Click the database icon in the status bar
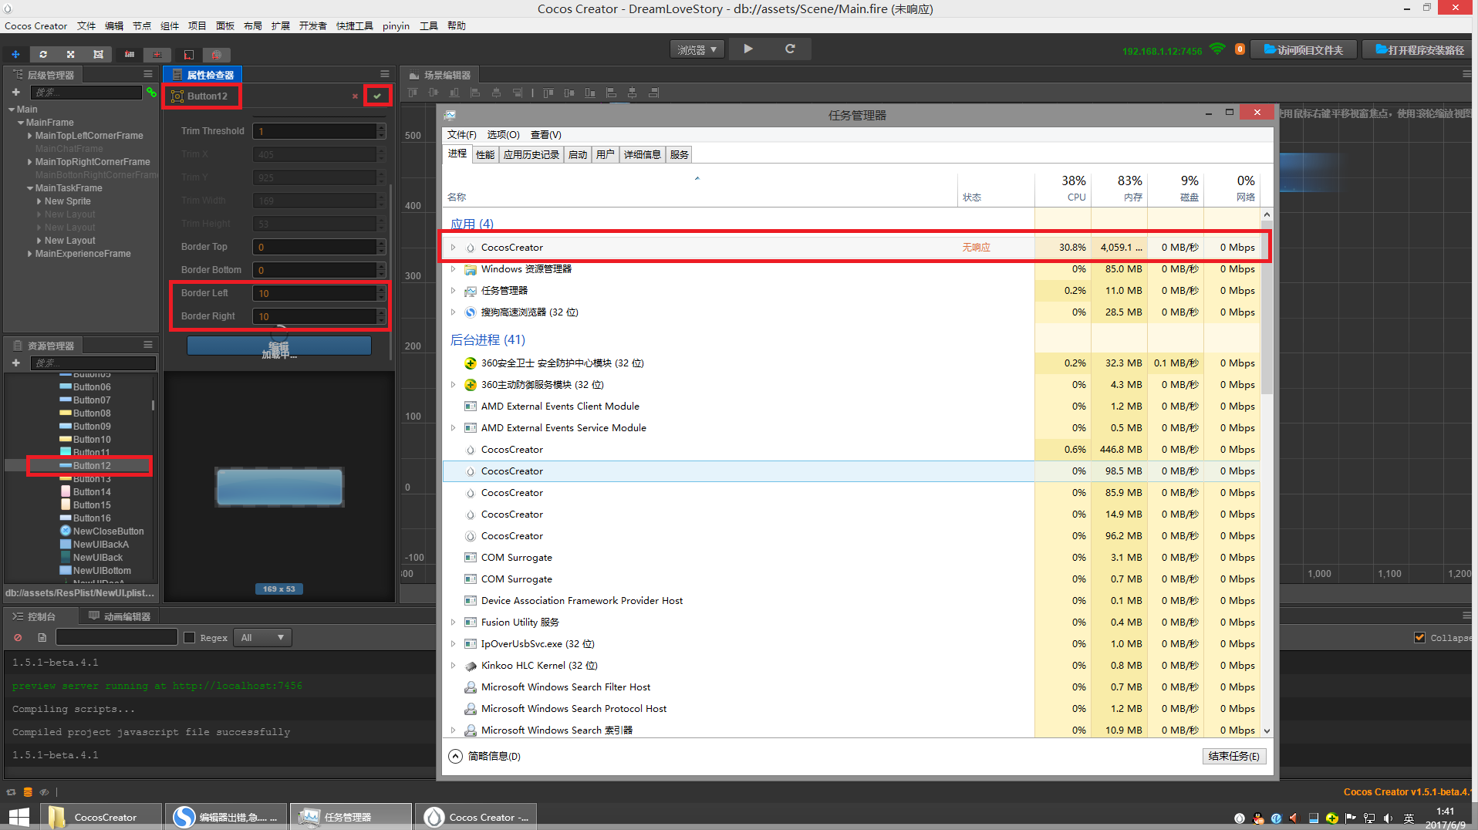1478x830 pixels. click(x=28, y=792)
